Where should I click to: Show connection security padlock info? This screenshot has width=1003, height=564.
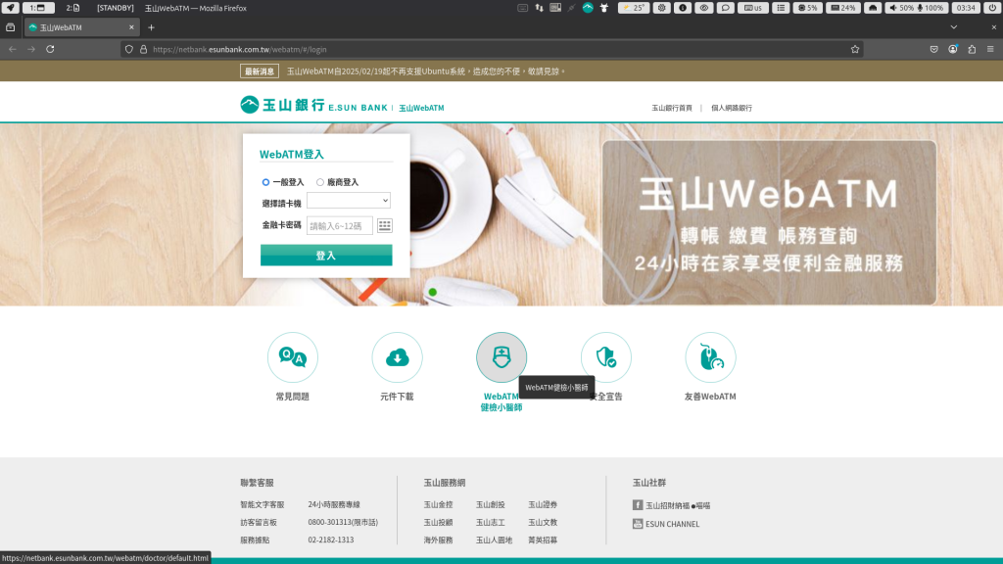(x=143, y=49)
